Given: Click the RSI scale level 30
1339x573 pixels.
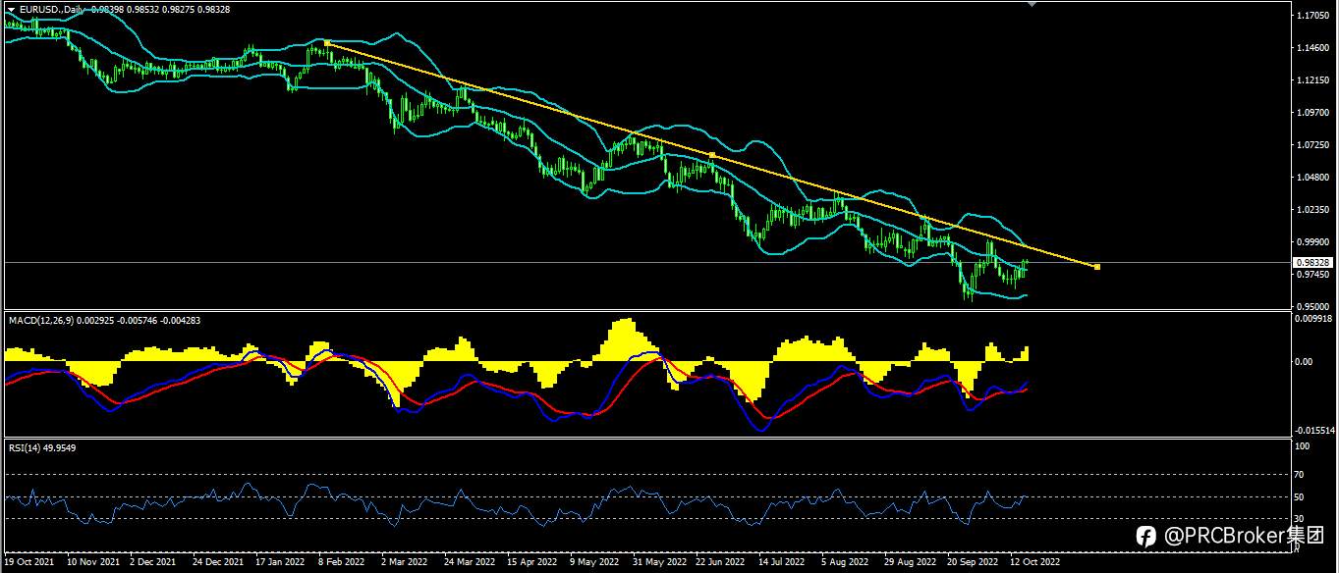Looking at the screenshot, I should [x=1301, y=518].
